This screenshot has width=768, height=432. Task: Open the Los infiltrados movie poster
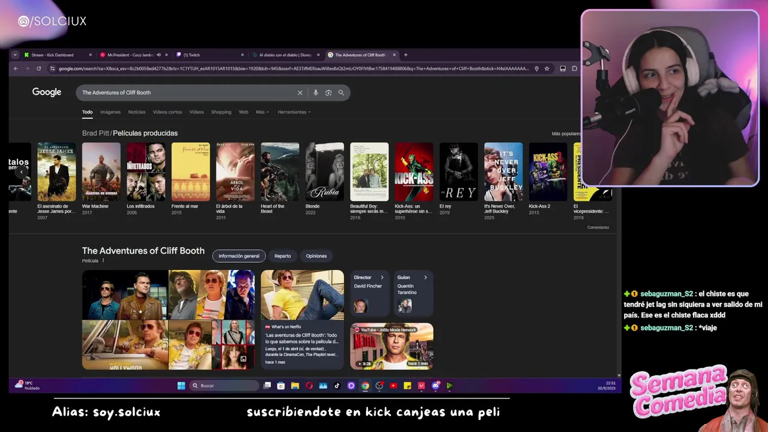146,172
